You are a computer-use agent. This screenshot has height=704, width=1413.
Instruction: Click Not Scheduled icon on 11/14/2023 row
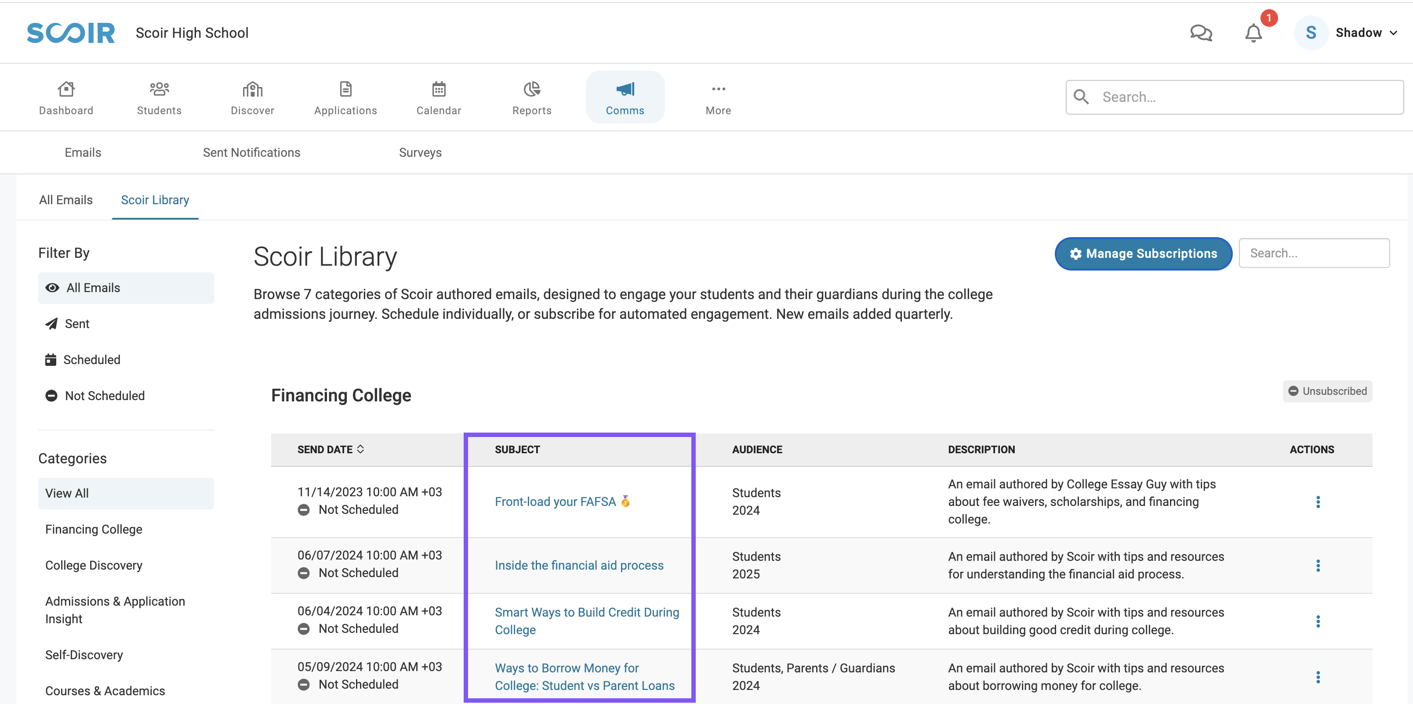[303, 510]
